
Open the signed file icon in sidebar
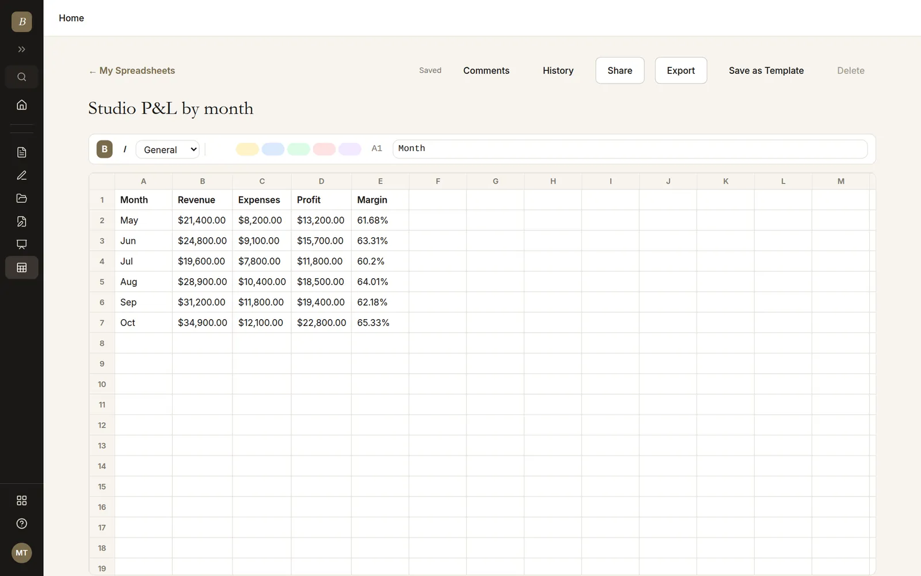pyautogui.click(x=21, y=222)
